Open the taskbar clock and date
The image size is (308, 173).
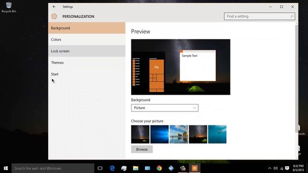298,168
